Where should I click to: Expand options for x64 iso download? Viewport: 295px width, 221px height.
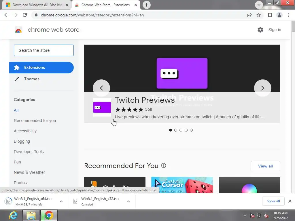coord(61,201)
